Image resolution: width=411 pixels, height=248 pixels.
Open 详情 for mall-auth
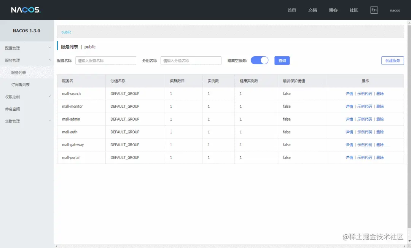[x=349, y=132]
